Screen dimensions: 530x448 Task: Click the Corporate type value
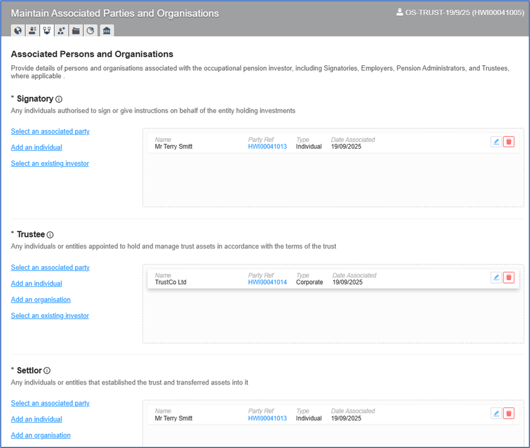(309, 282)
